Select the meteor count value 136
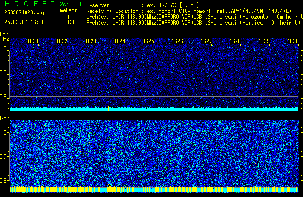 (71, 22)
